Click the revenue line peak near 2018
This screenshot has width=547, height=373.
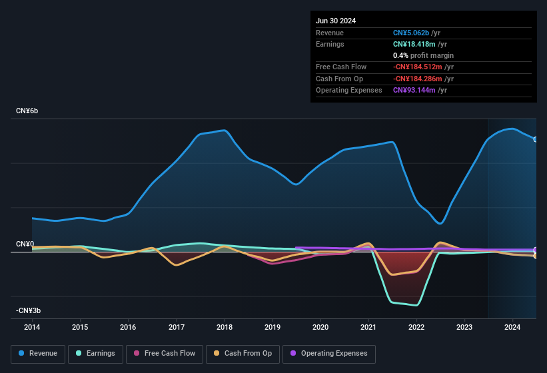click(x=225, y=131)
